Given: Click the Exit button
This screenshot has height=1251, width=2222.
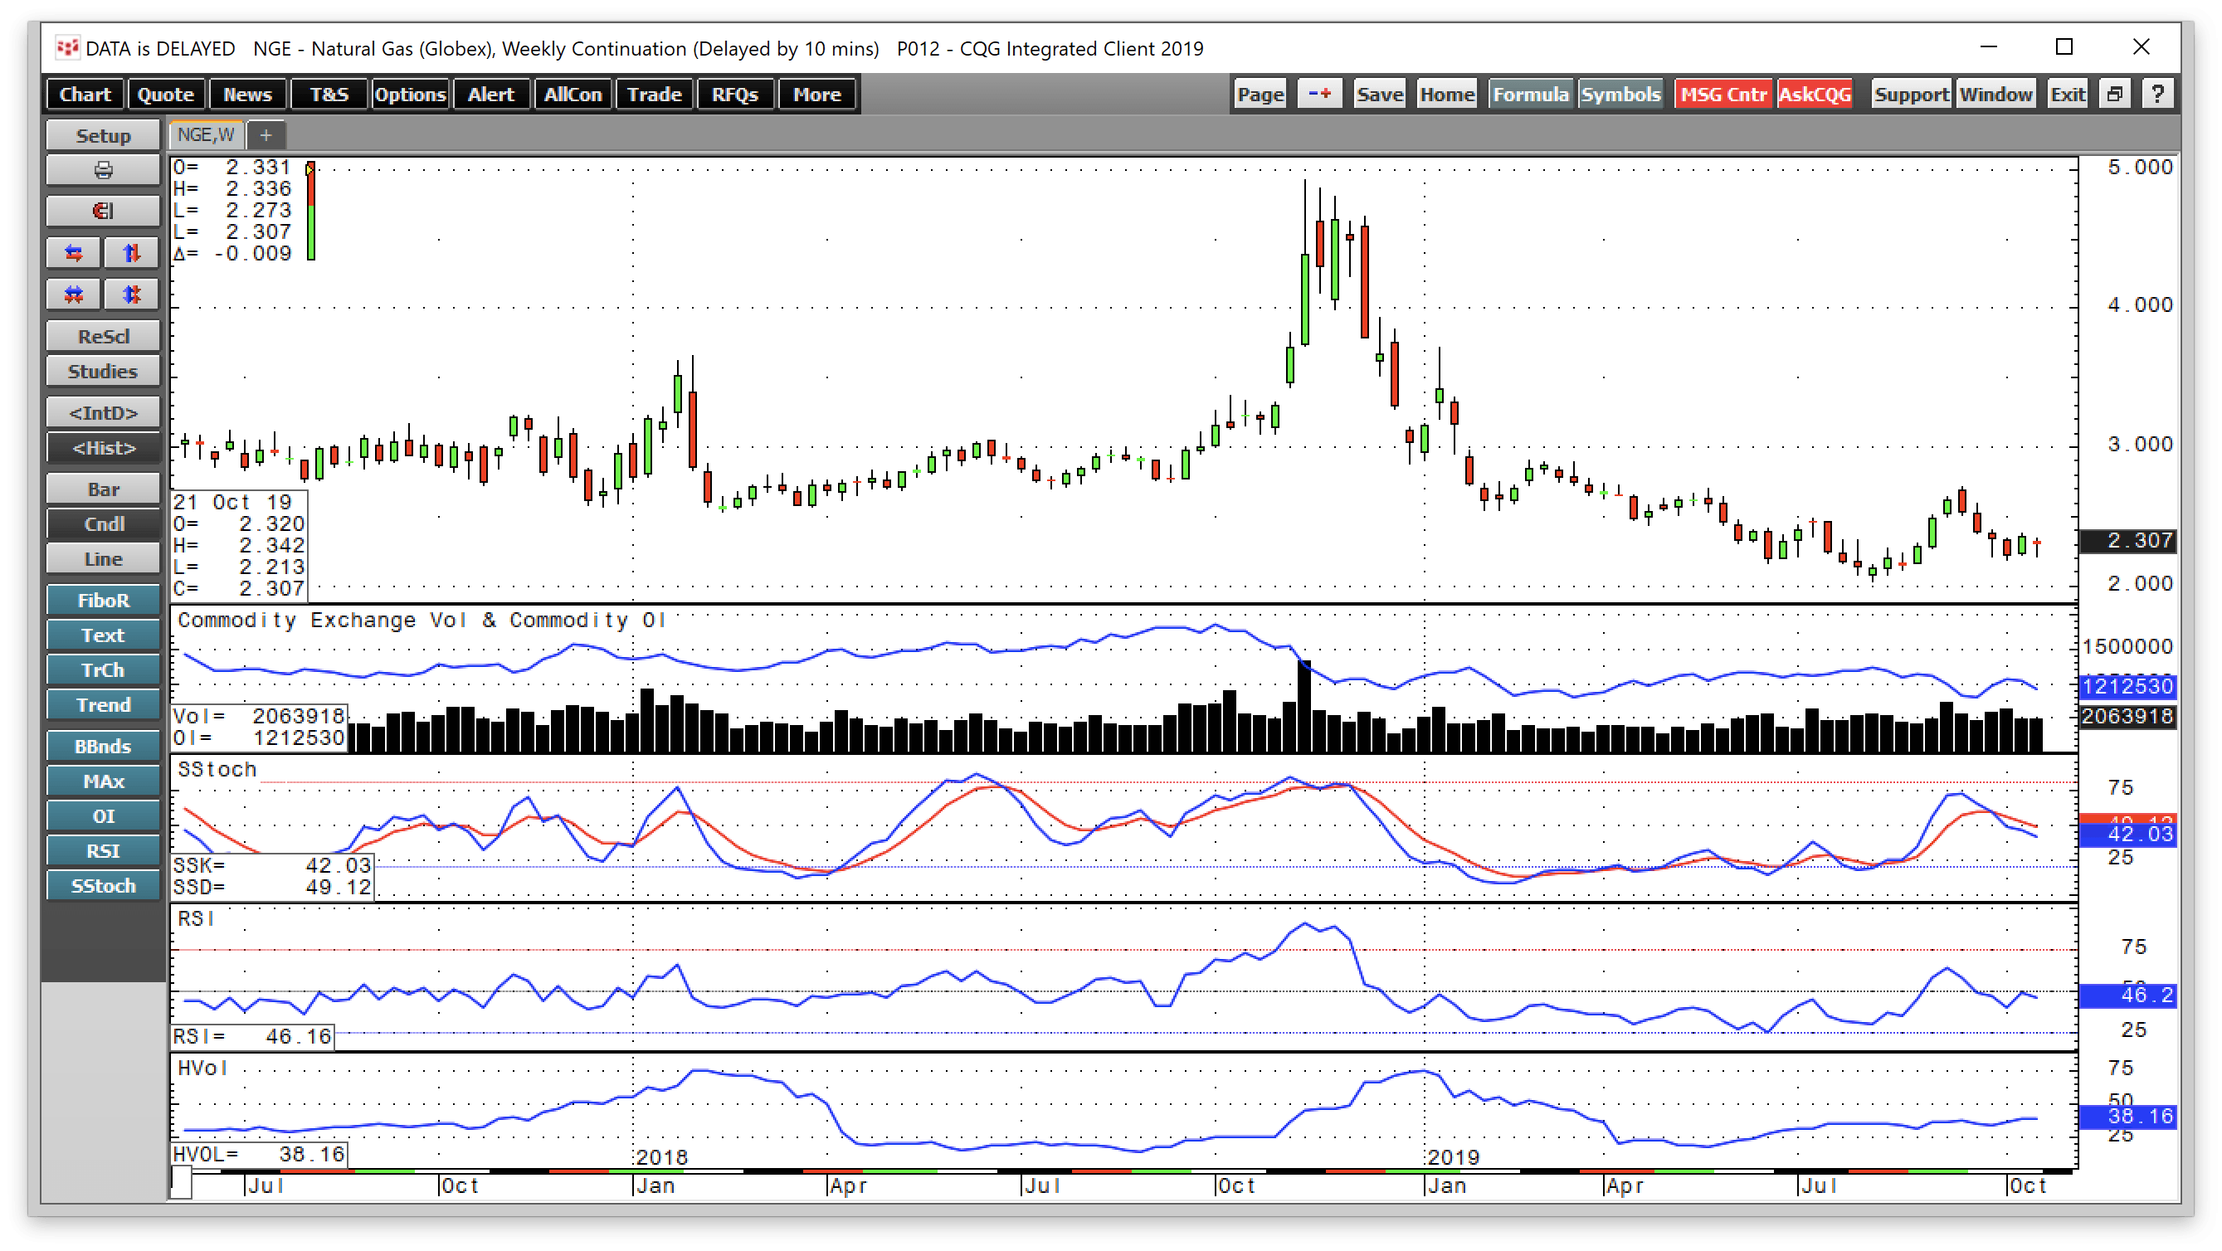Looking at the screenshot, I should click(x=2068, y=94).
